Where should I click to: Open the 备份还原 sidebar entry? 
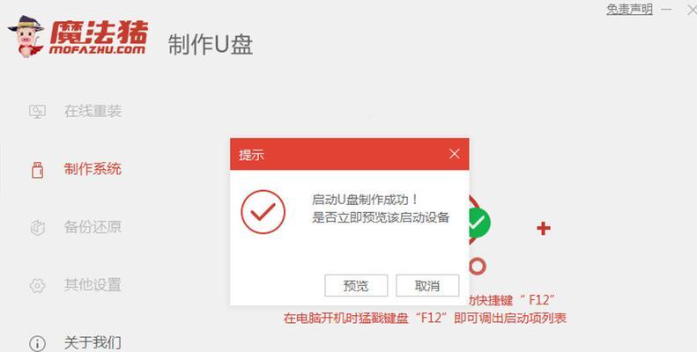tap(93, 227)
